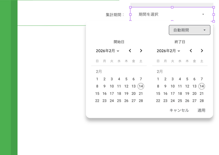219x155 pixels.
Task: Select the 14th in the 終了日 calendar
Action: 201,86
